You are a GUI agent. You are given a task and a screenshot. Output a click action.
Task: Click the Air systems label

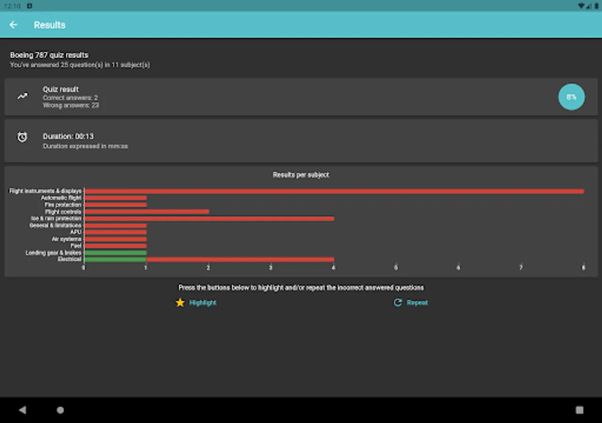[x=67, y=239]
